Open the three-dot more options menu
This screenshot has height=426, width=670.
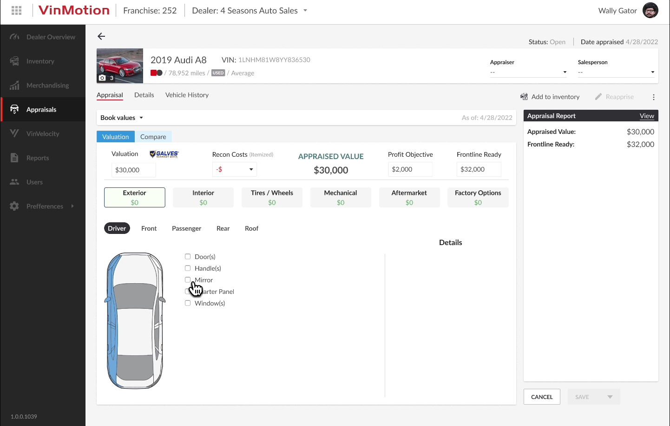[654, 97]
